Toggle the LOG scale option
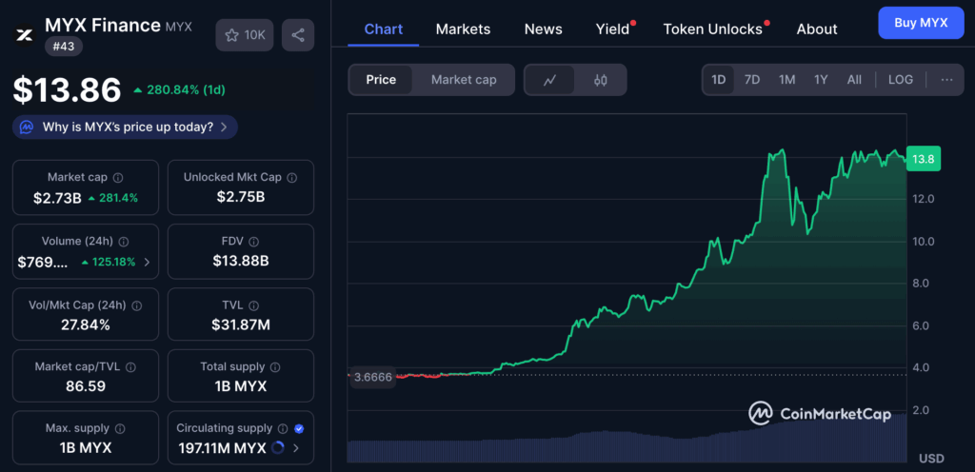This screenshot has height=472, width=975. point(900,80)
